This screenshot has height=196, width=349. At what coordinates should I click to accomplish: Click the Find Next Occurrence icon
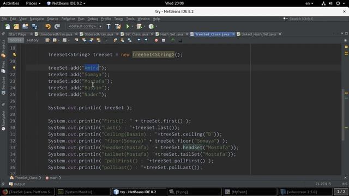pos(92,40)
